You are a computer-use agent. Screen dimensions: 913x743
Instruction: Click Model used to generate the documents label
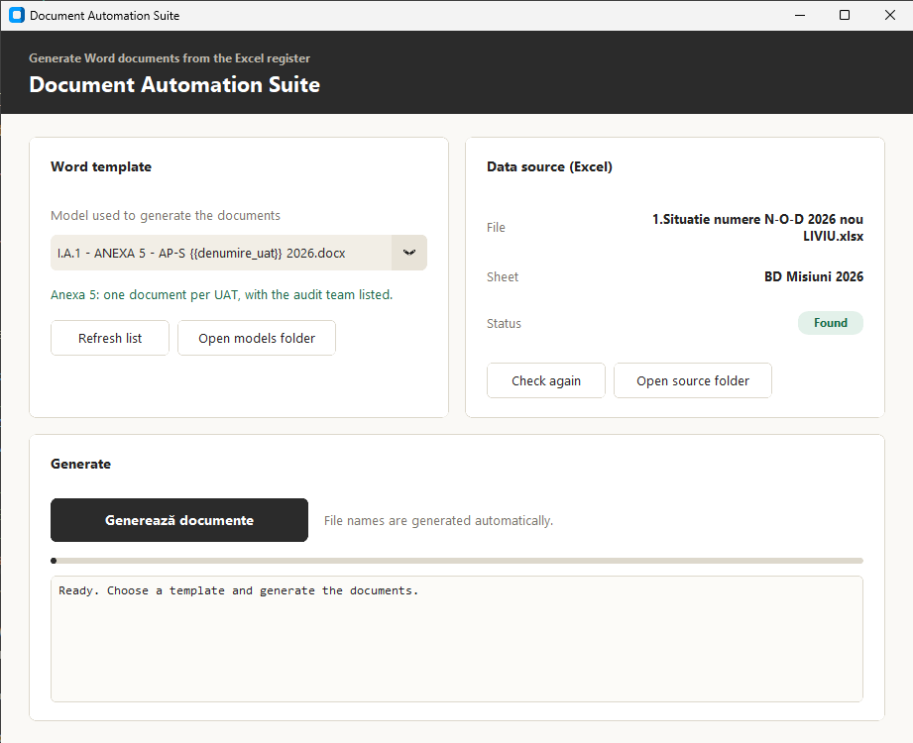click(x=166, y=216)
